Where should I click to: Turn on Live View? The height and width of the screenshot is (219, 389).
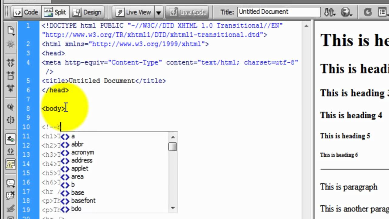coord(133,12)
